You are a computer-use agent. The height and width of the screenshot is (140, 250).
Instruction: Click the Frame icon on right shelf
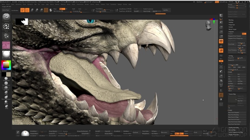(221, 67)
